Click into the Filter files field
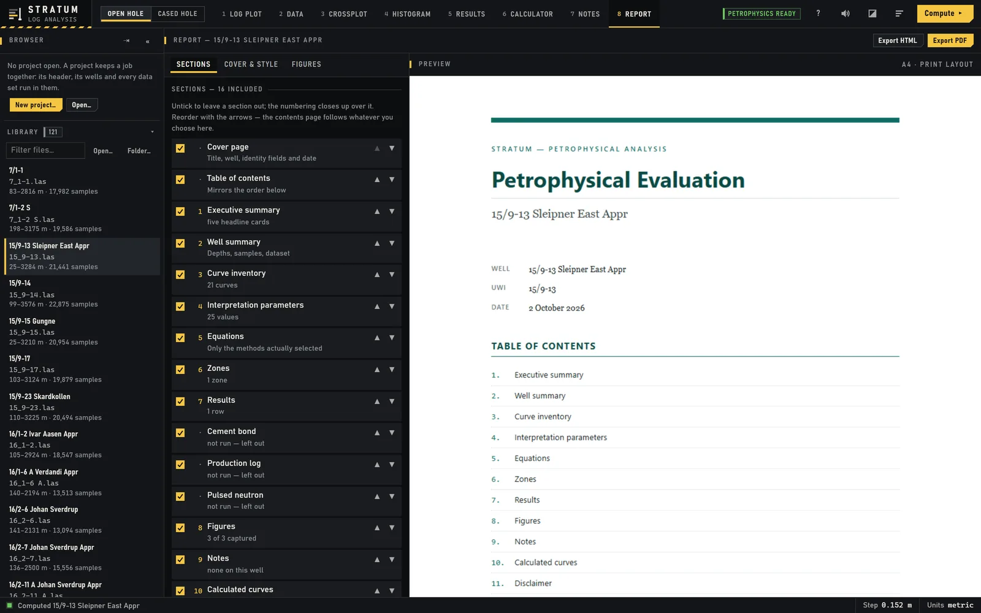The image size is (981, 613). click(x=45, y=150)
